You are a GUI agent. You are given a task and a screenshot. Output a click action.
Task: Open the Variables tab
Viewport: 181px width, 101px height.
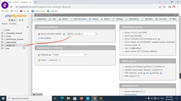pos(147,19)
